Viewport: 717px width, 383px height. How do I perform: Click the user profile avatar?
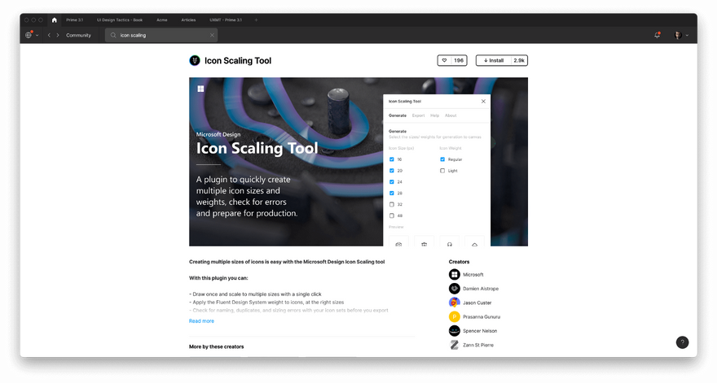point(678,35)
